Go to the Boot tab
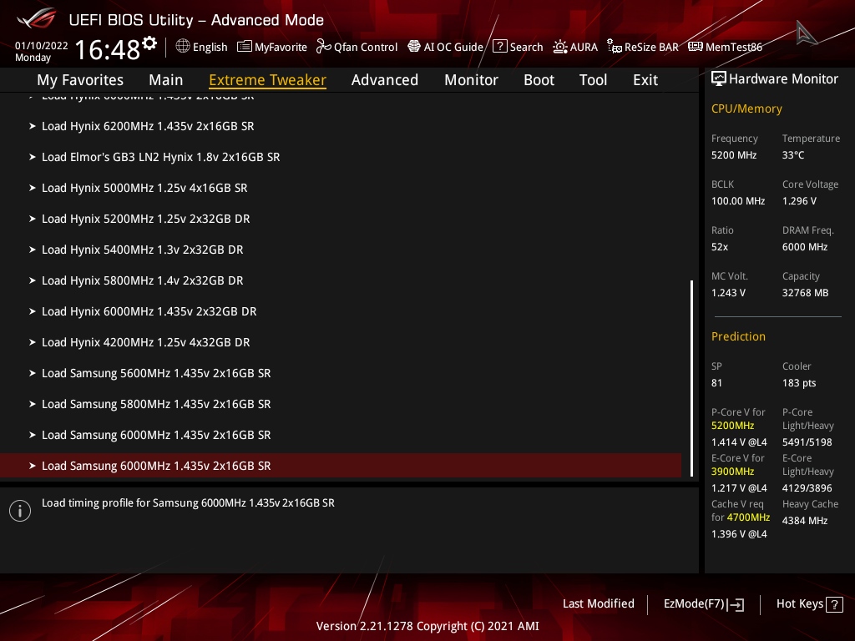This screenshot has height=641, width=855. tap(539, 80)
